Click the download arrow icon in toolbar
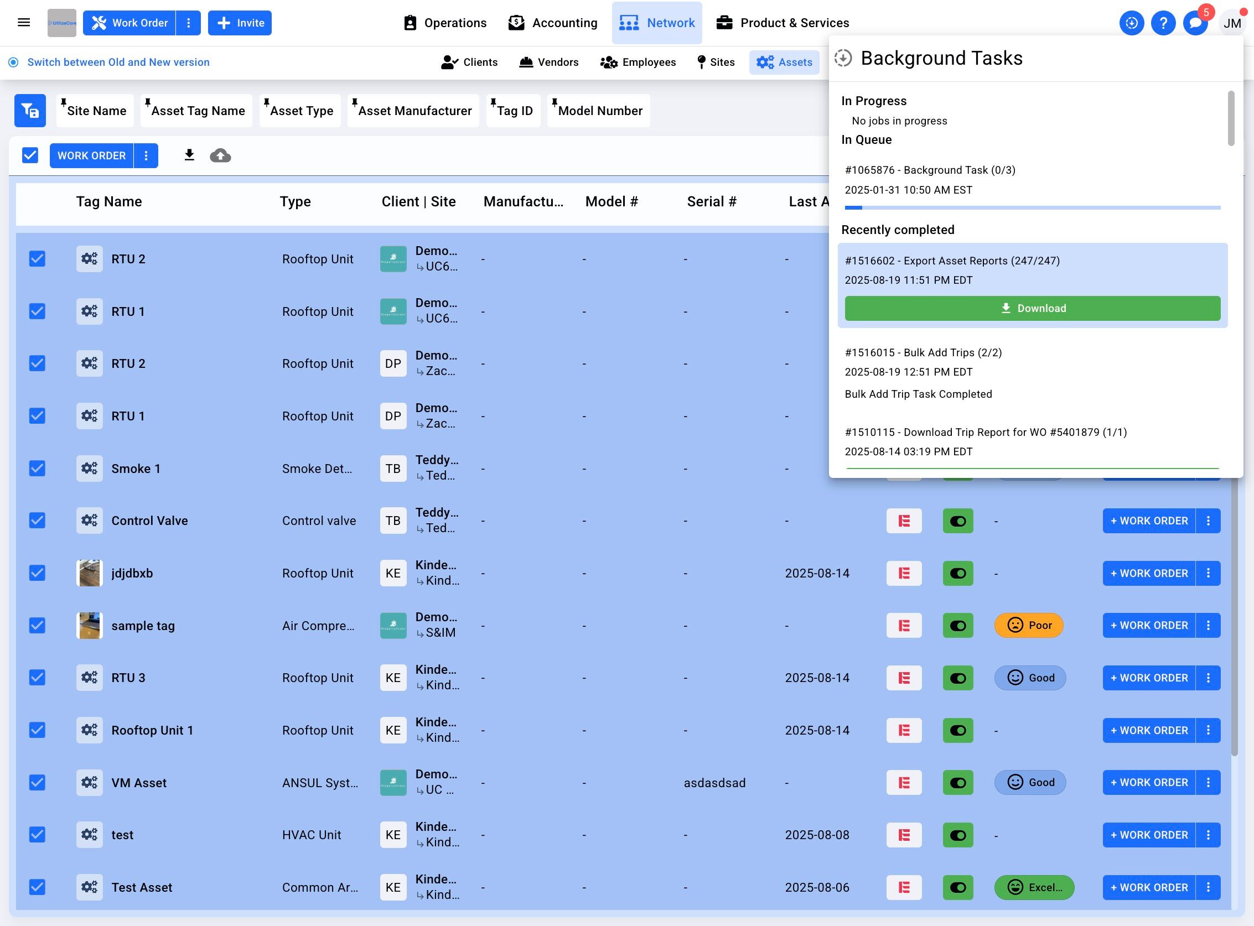Image resolution: width=1254 pixels, height=926 pixels. (190, 155)
